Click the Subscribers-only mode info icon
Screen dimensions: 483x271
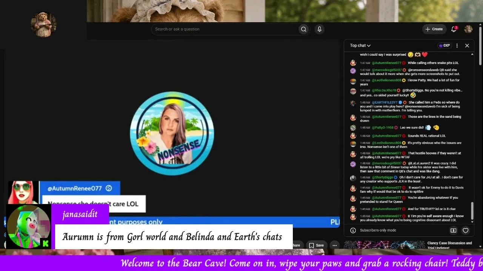tap(353, 230)
